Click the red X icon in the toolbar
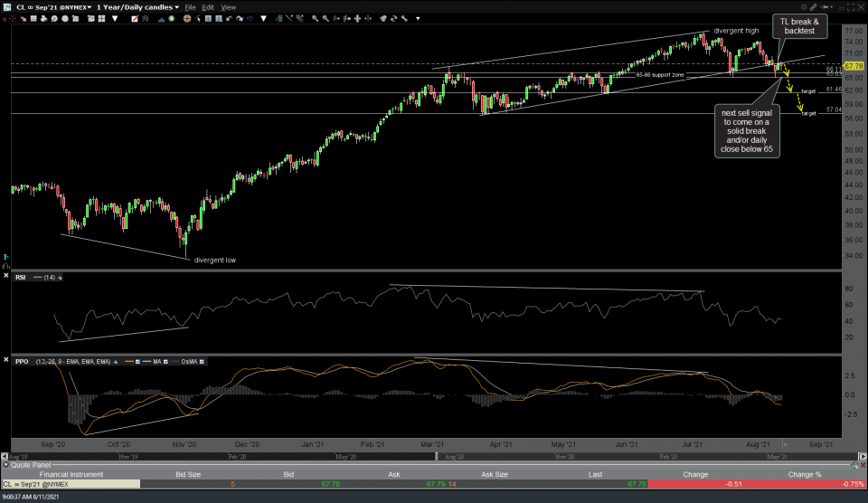 click(x=5, y=19)
